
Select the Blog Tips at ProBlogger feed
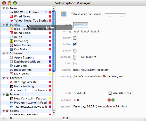click(x=26, y=29)
